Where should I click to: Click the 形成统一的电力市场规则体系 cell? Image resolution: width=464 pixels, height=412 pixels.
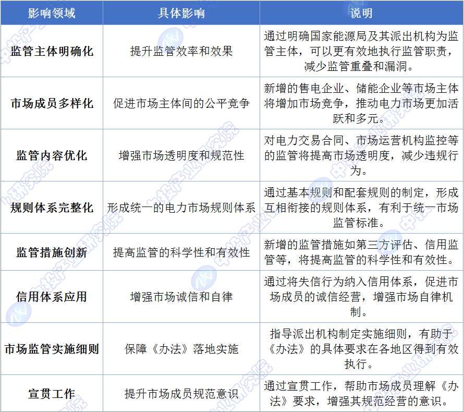tap(181, 208)
